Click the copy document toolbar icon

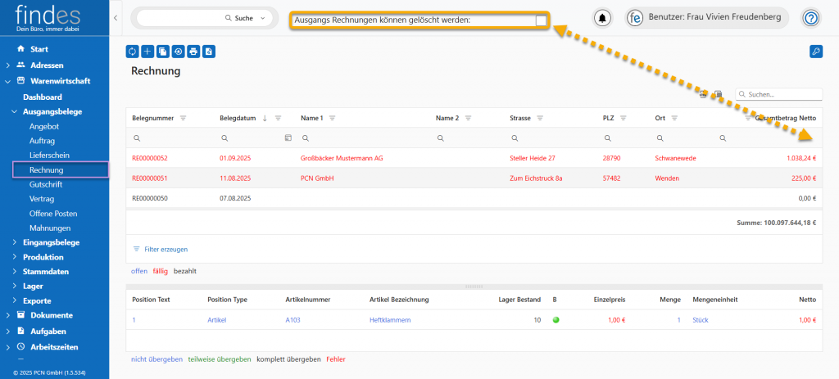163,52
